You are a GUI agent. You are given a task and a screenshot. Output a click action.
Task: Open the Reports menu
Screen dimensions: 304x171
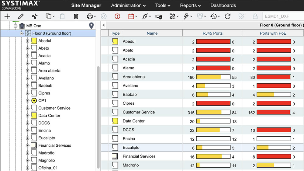coord(190,5)
